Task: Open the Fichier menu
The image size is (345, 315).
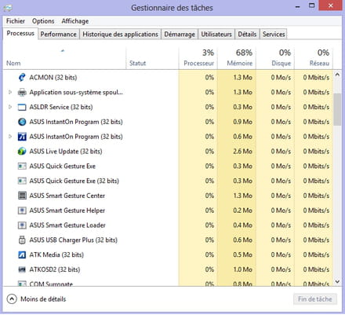Action: (16, 21)
